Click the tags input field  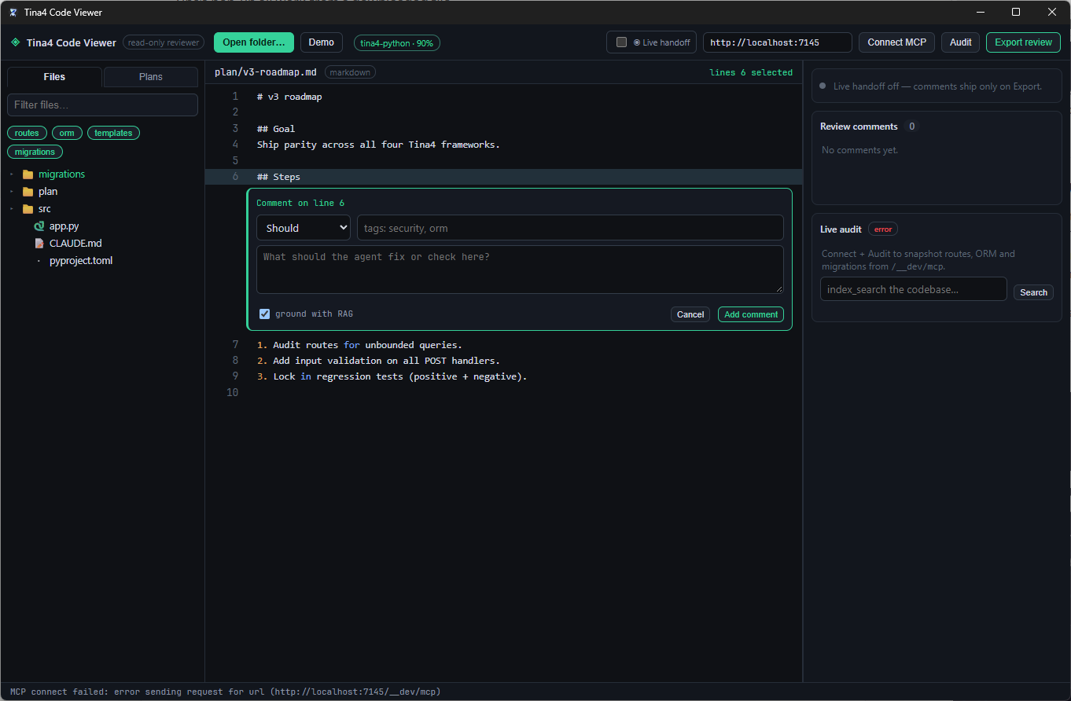(570, 228)
